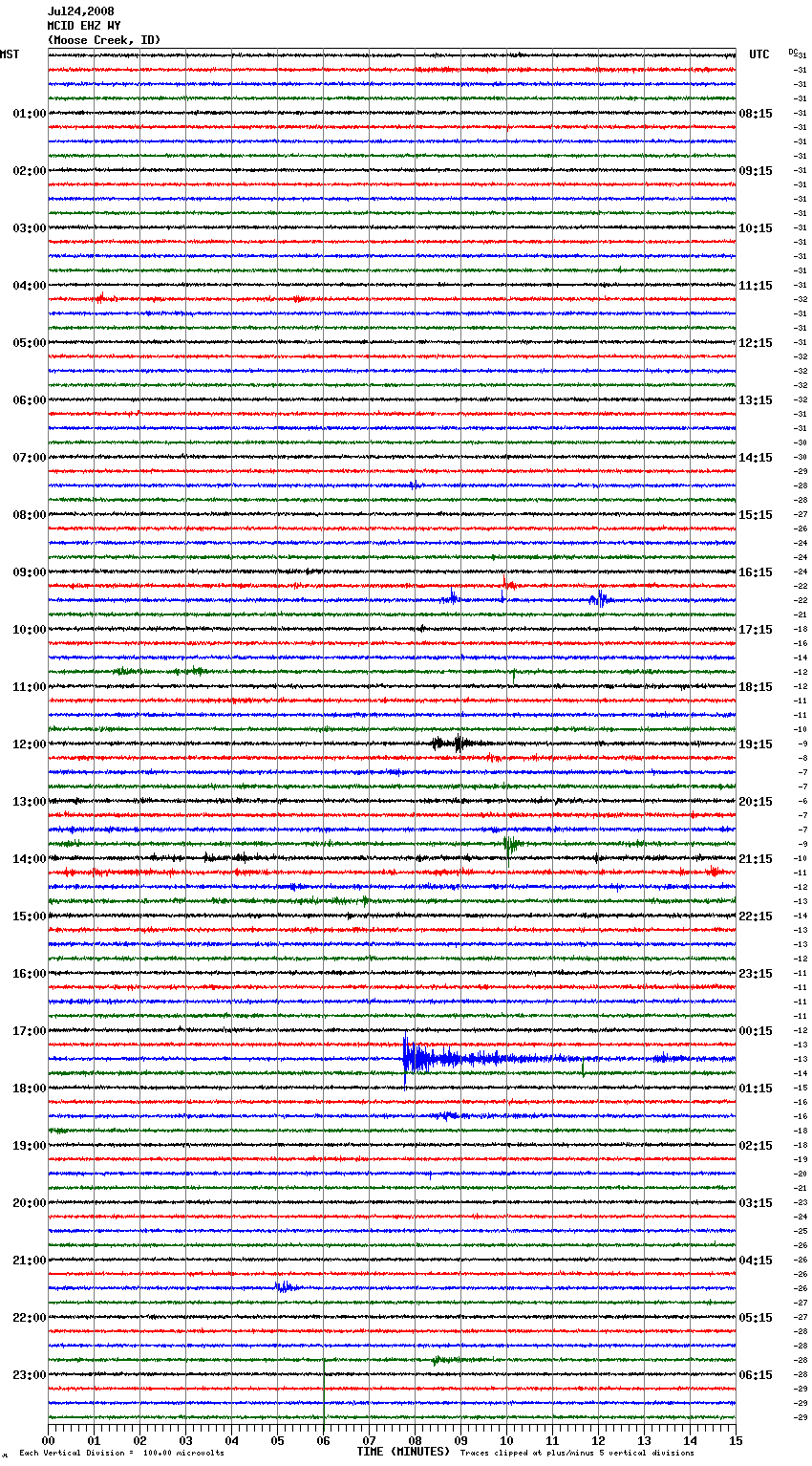Select the 04:00 MST time label

pos(30,286)
